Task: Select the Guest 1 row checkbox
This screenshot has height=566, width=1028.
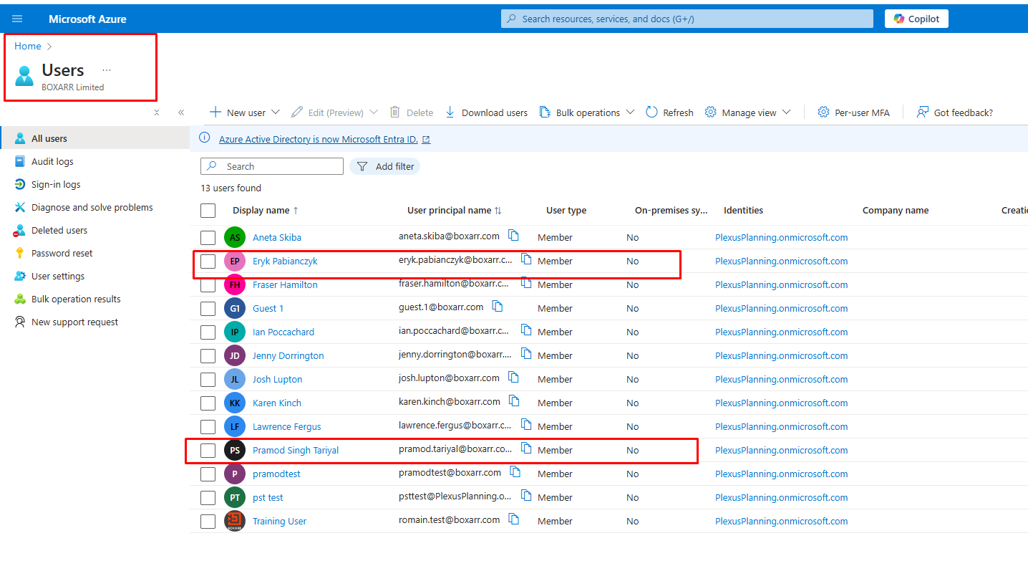Action: 208,308
